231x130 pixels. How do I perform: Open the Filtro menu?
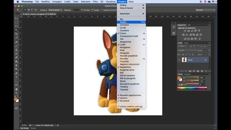(x=95, y=1)
